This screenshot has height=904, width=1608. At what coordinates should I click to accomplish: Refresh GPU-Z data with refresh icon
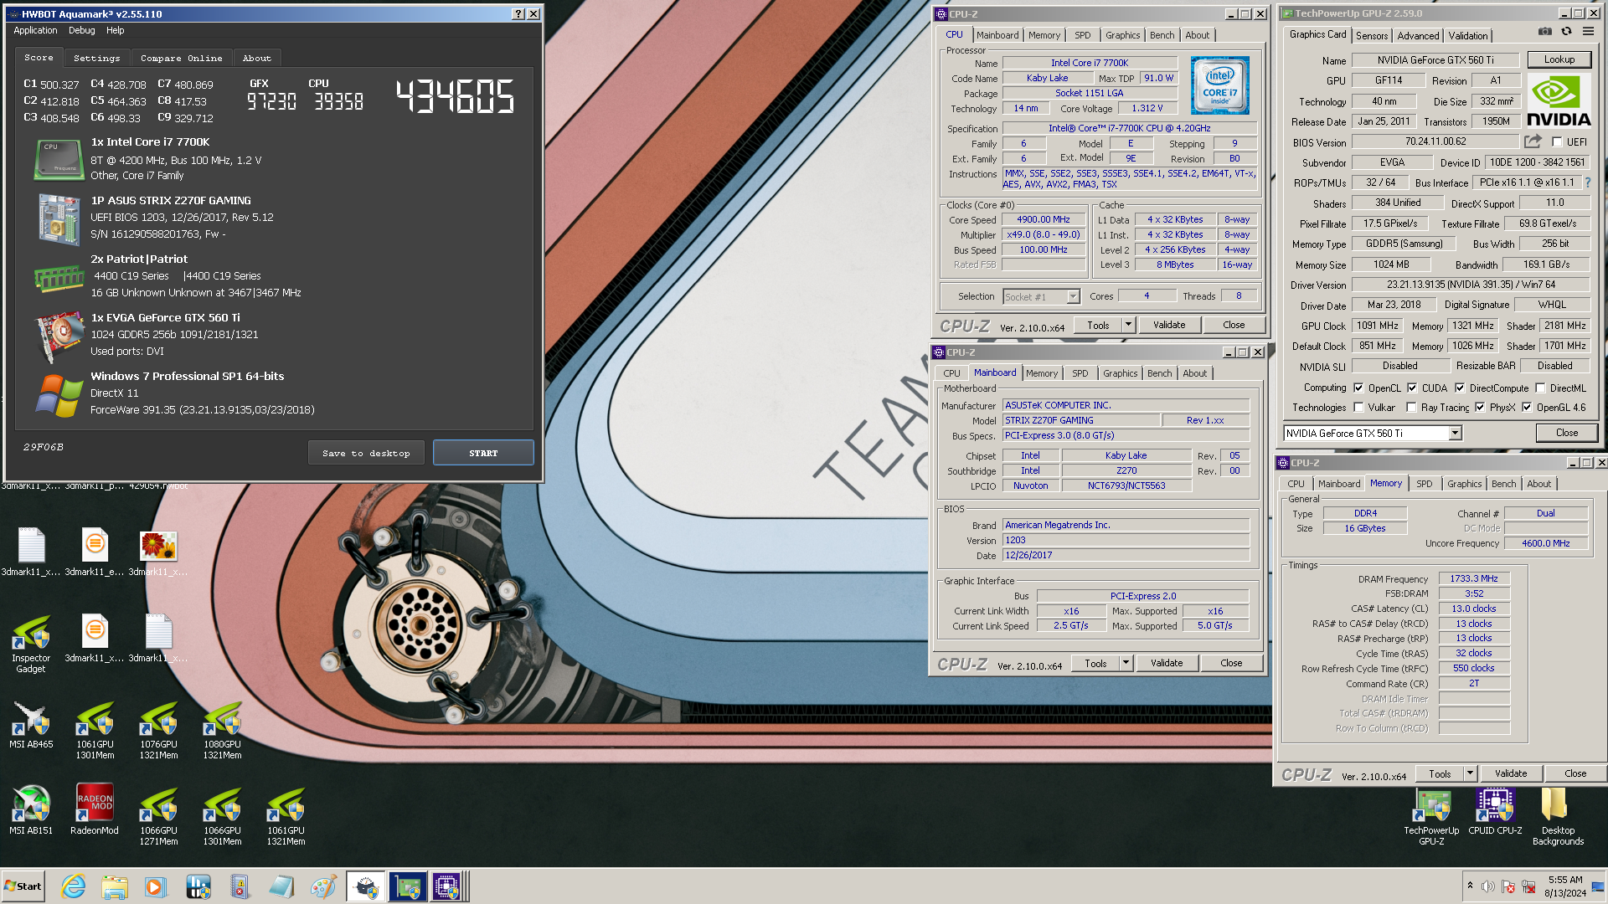coord(1566,32)
